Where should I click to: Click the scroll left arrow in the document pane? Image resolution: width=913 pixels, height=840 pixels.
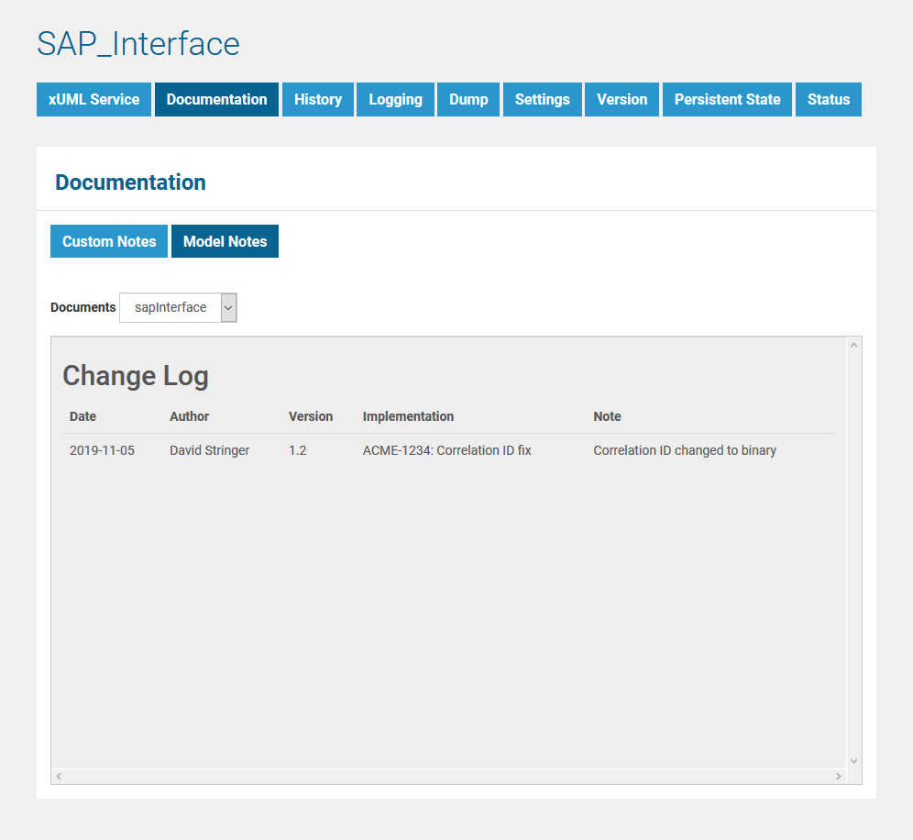pyautogui.click(x=59, y=777)
